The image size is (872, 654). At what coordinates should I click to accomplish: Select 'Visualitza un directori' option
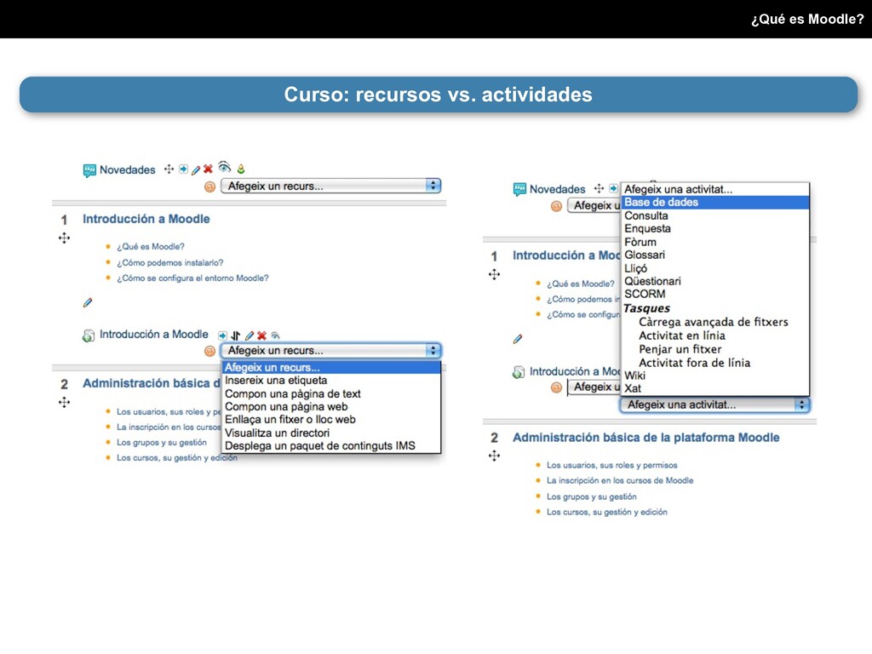pos(331,433)
